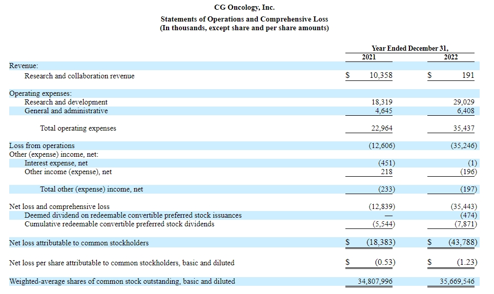Click 'General and administrative' label
Image resolution: width=494 pixels, height=294 pixels.
[66, 111]
